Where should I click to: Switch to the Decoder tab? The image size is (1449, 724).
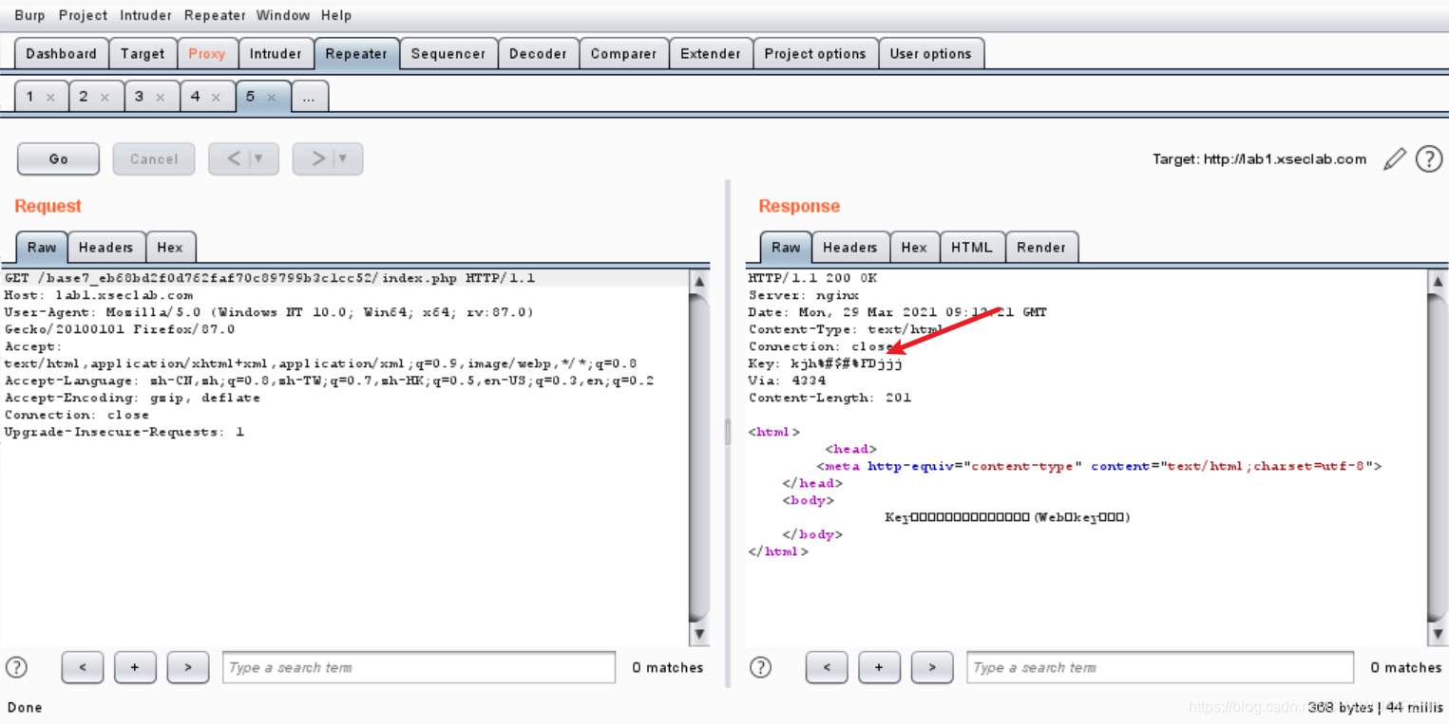(538, 54)
